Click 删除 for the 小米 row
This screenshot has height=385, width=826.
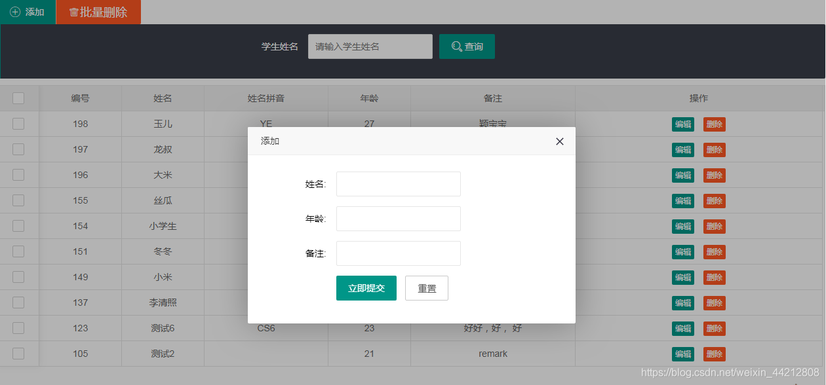(x=714, y=277)
